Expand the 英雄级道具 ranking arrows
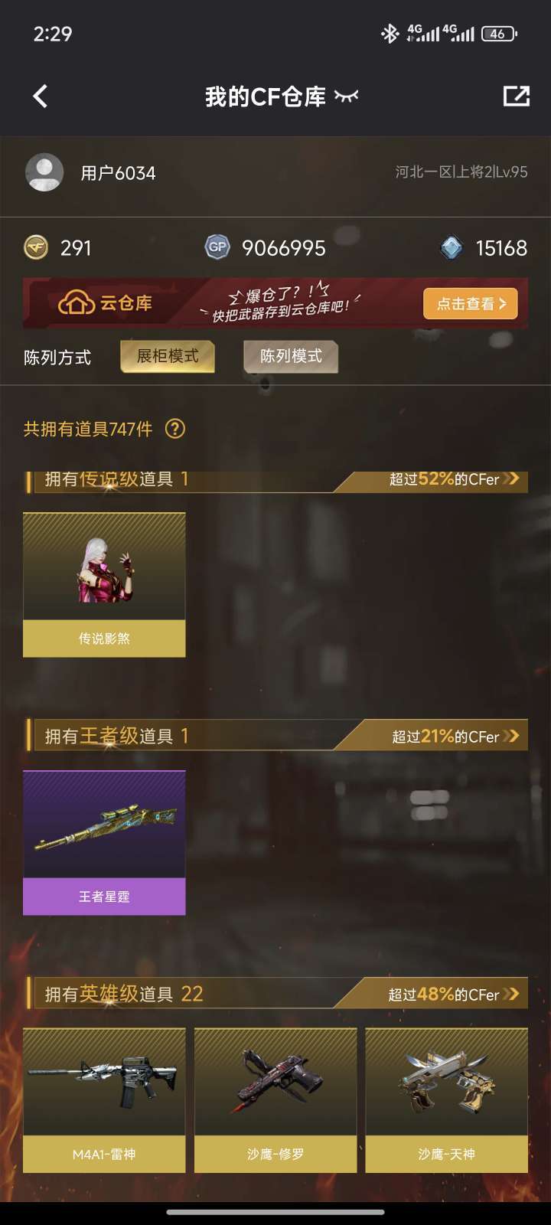The height and width of the screenshot is (1225, 551). (x=511, y=995)
